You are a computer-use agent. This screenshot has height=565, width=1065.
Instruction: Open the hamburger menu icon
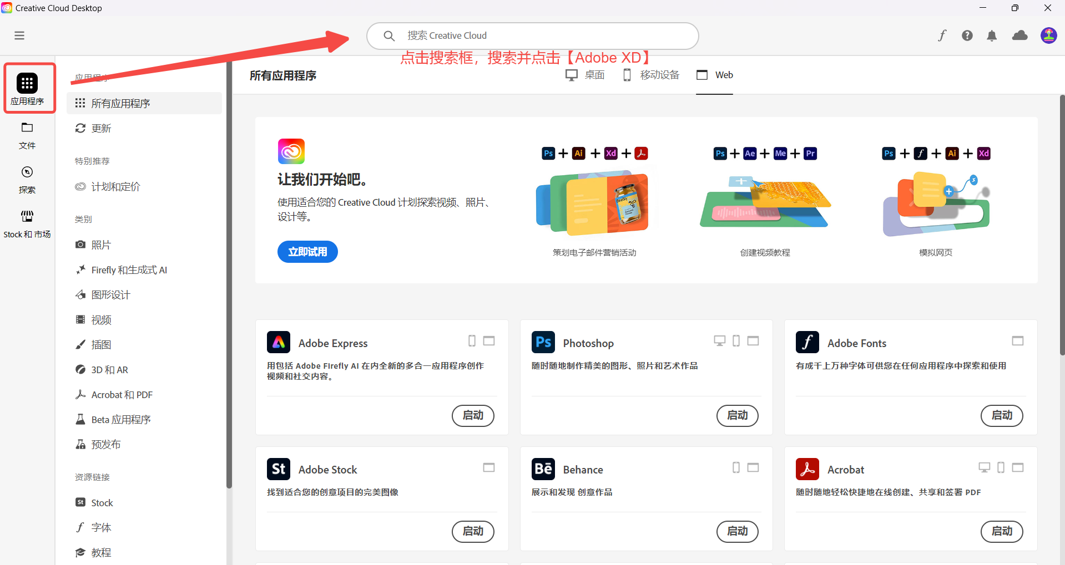click(19, 35)
